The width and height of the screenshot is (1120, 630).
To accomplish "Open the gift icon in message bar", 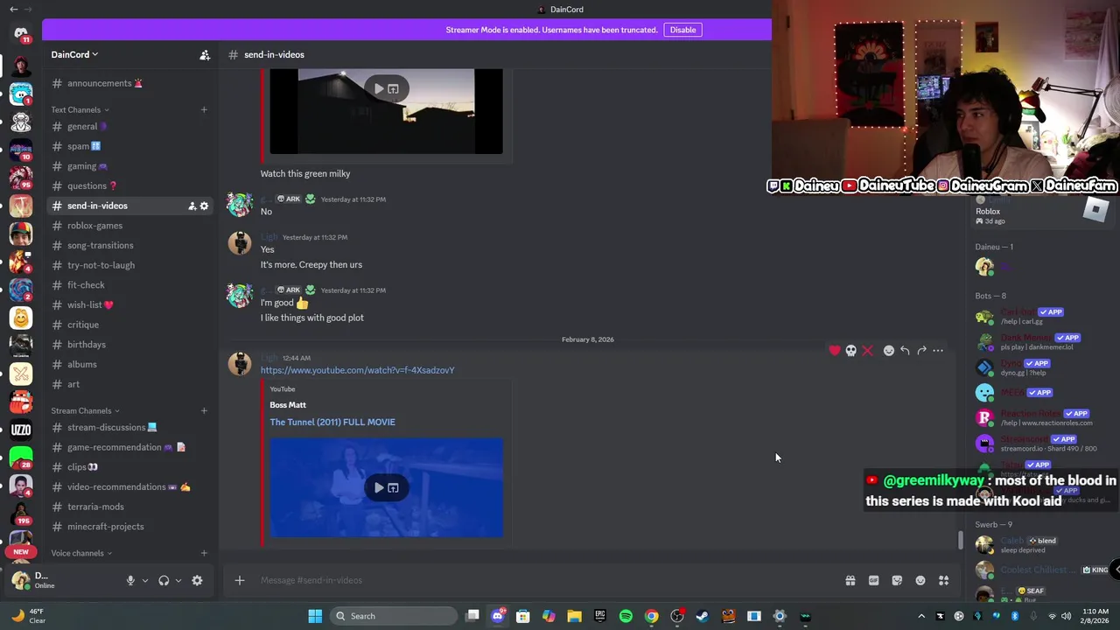I will tap(850, 580).
